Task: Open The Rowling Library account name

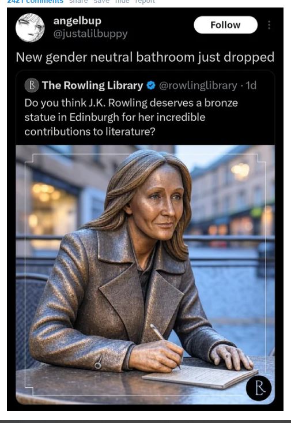Action: (92, 85)
